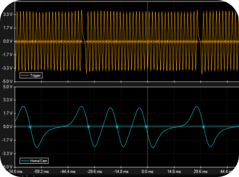Viewport: 239px width, 177px height.
Task: Click the -5.0 V label on Trigger plot
Action: pyautogui.click(x=7, y=81)
